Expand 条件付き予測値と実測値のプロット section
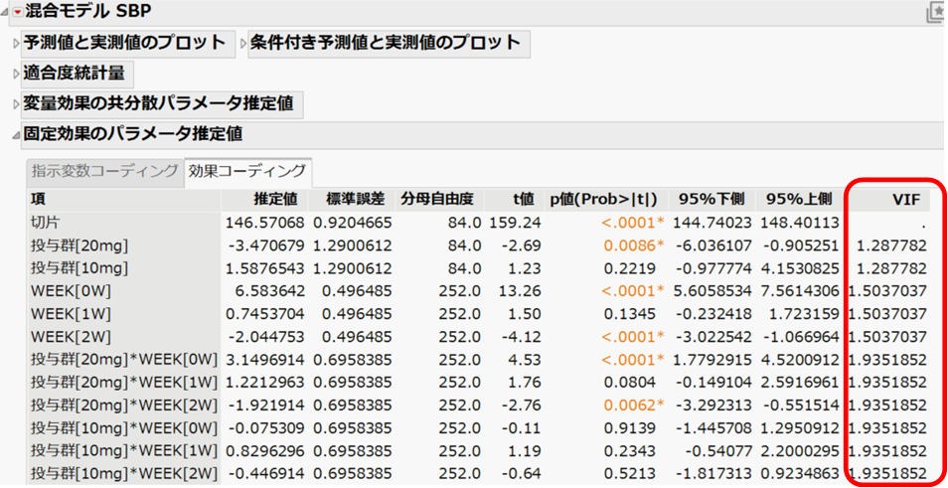This screenshot has height=488, width=948. pyautogui.click(x=243, y=44)
